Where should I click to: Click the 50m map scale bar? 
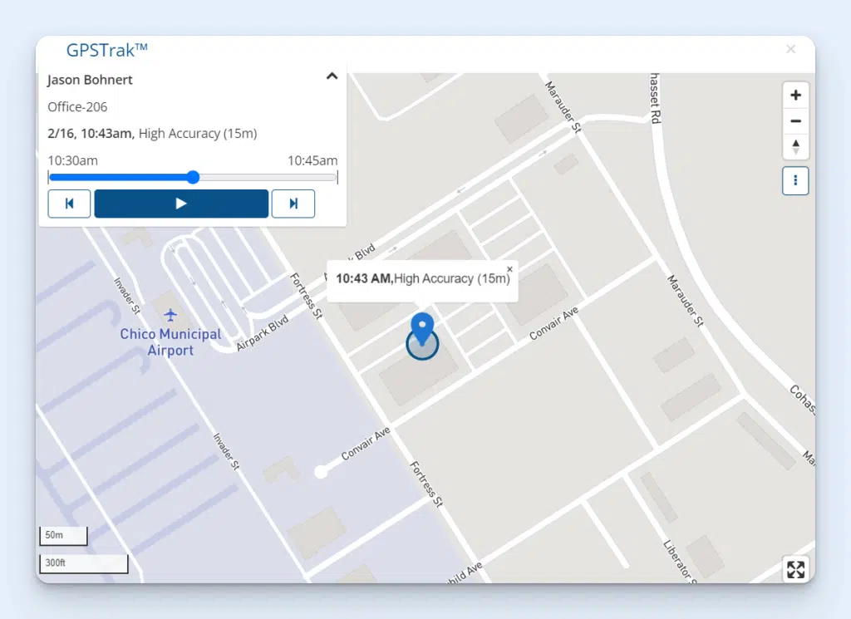tap(63, 535)
